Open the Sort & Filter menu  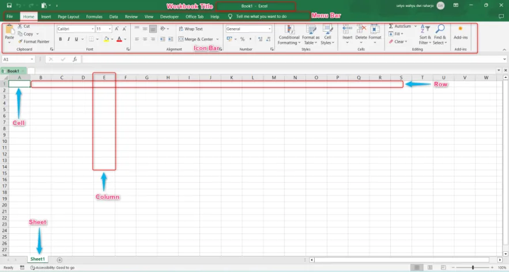point(425,35)
